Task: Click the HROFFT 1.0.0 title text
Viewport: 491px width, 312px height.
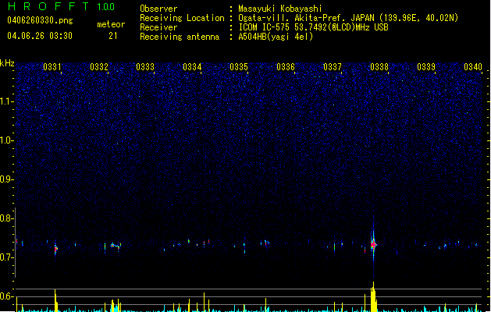Action: click(x=62, y=6)
